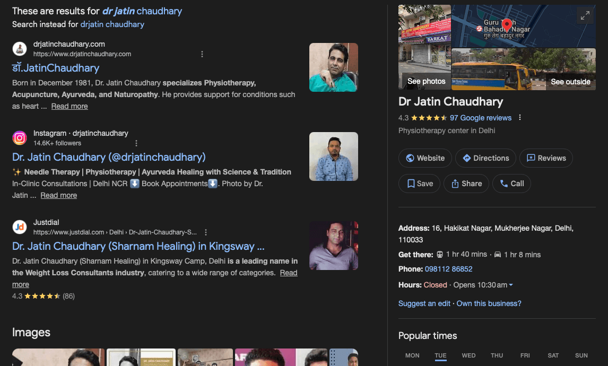Open the thumbnail beside the Justdial result
608x366 pixels.
pyautogui.click(x=334, y=246)
